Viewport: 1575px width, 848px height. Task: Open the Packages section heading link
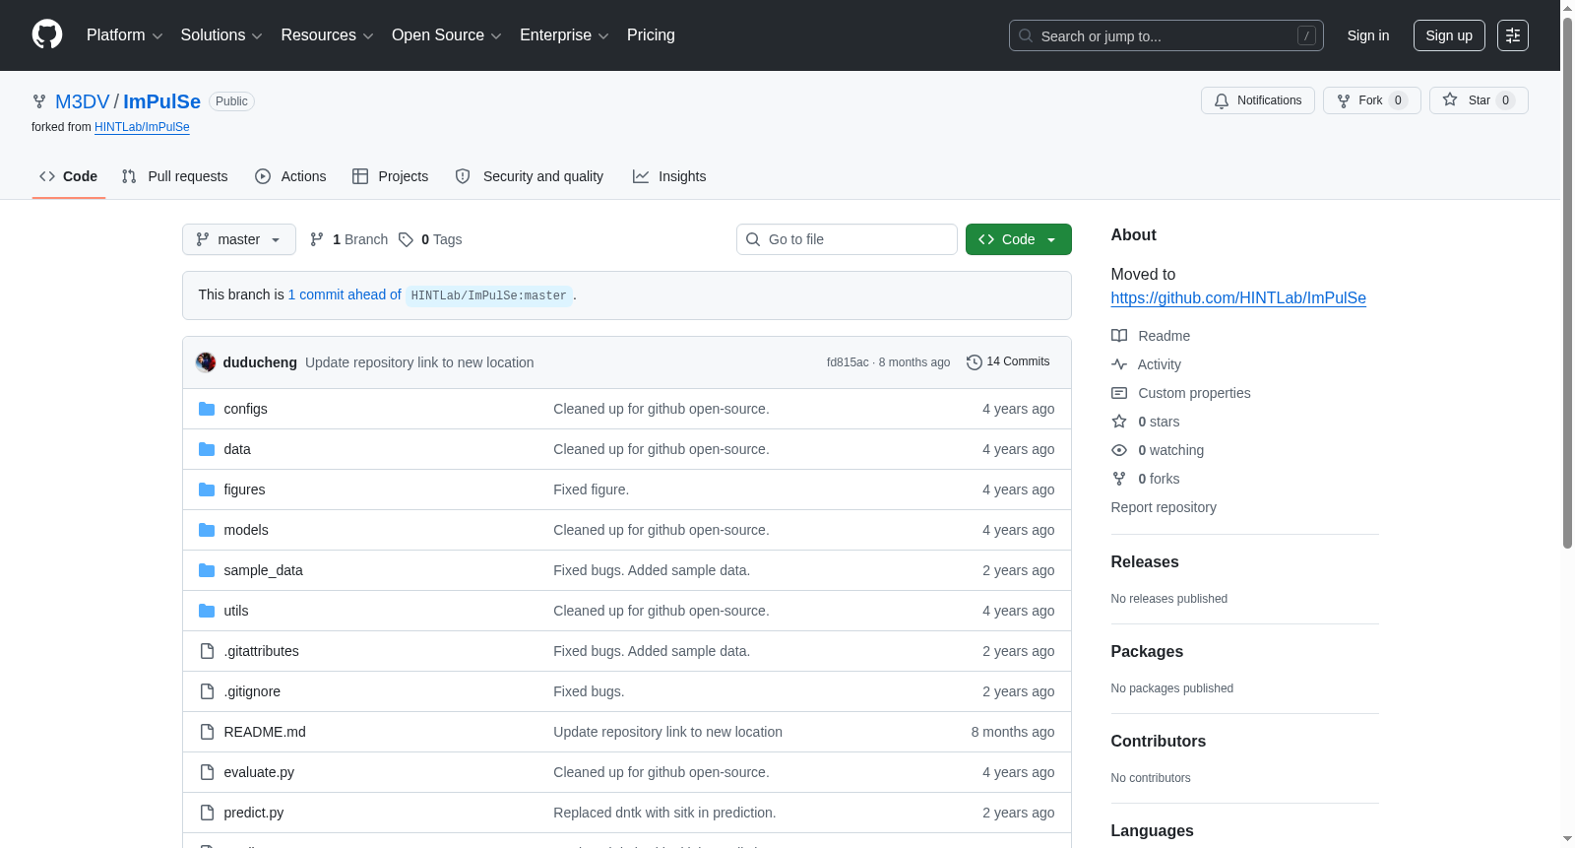coord(1147,652)
